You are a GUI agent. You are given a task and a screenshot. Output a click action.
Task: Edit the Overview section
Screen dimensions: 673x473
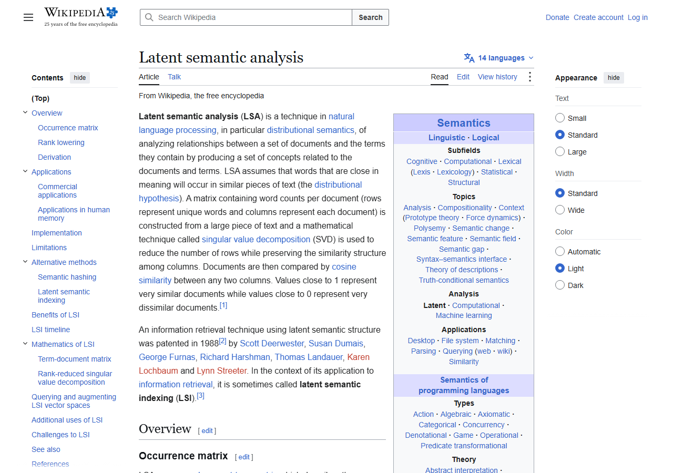coord(207,430)
